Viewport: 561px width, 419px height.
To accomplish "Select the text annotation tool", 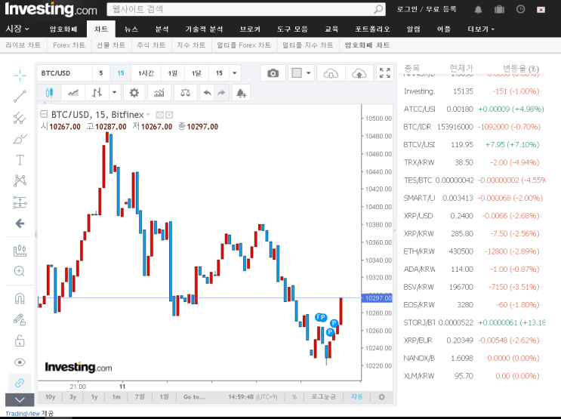I will (20, 160).
